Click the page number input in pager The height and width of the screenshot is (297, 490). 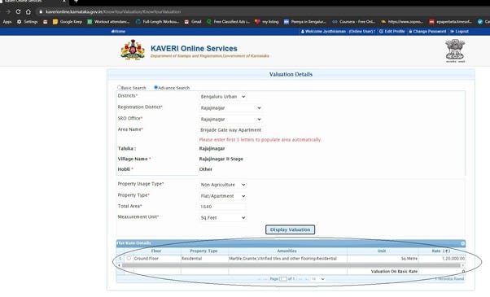click(283, 279)
